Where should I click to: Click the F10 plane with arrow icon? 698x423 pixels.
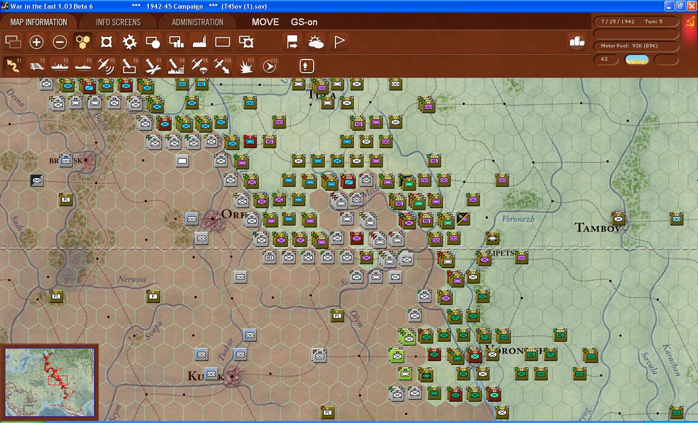click(x=222, y=65)
